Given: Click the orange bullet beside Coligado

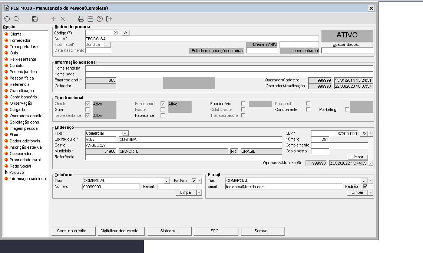Looking at the screenshot, I should [x=6, y=109].
